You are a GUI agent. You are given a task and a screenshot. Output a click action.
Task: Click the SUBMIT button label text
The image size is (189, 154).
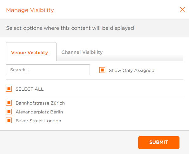click(159, 142)
